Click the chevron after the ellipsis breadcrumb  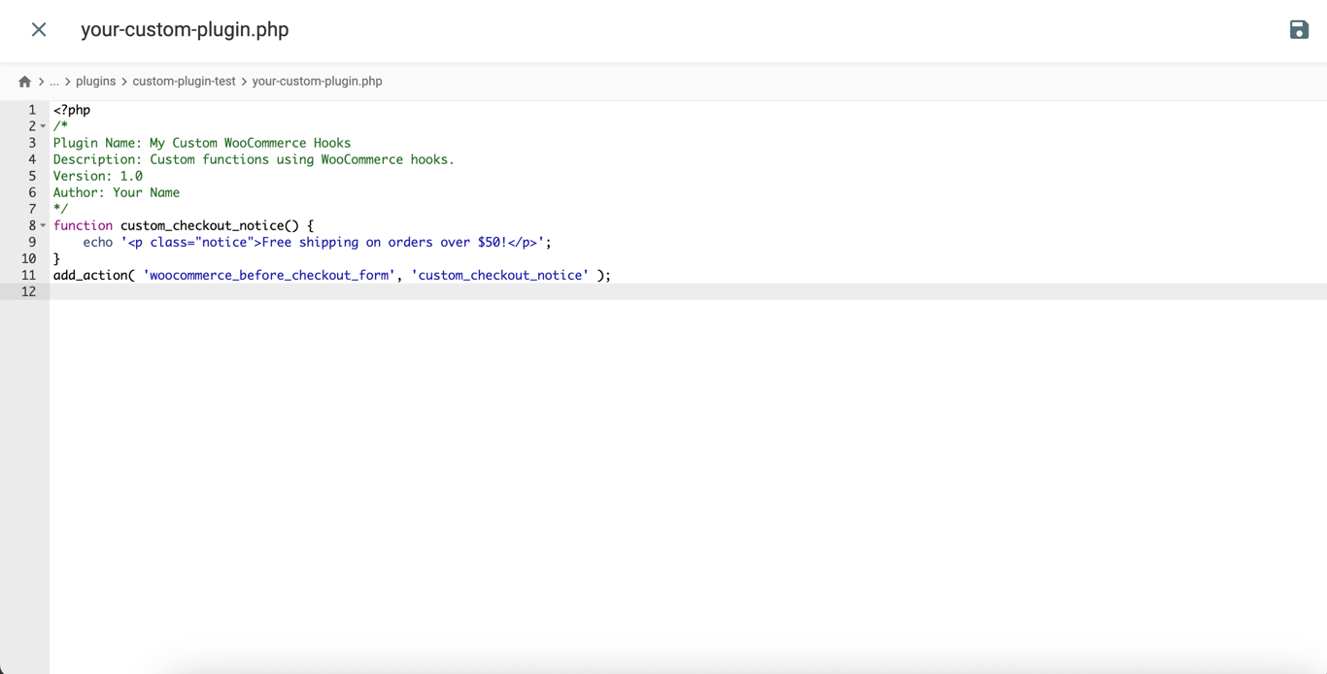click(69, 81)
